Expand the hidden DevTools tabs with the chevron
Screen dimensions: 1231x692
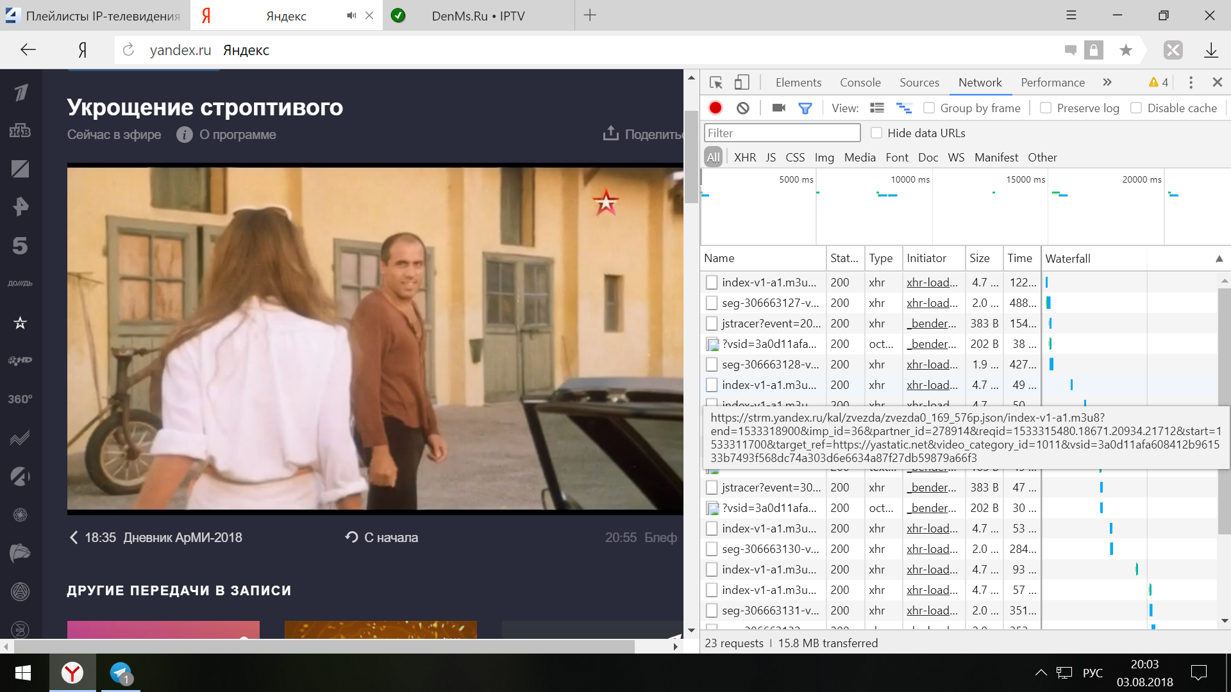[x=1107, y=83]
